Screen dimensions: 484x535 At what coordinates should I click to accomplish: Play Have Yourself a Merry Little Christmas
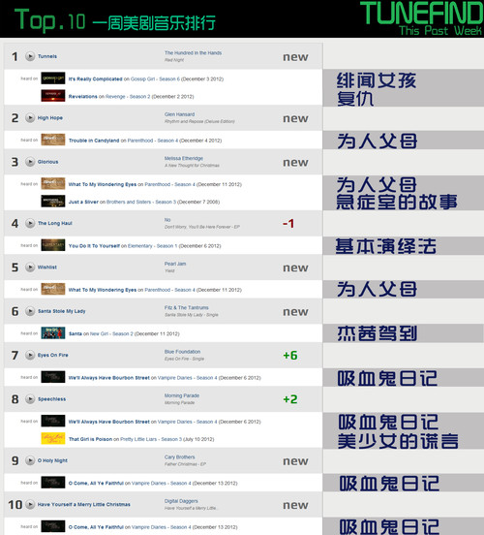pos(30,505)
